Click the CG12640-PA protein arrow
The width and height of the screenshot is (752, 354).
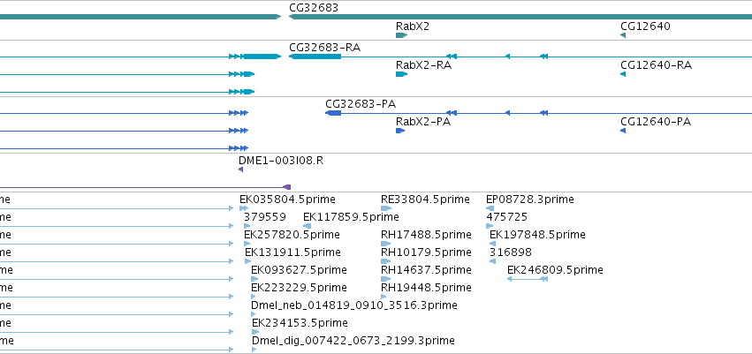623,131
